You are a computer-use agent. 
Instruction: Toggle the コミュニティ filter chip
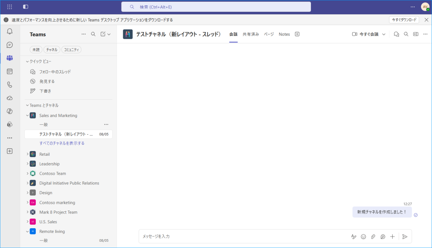click(71, 50)
